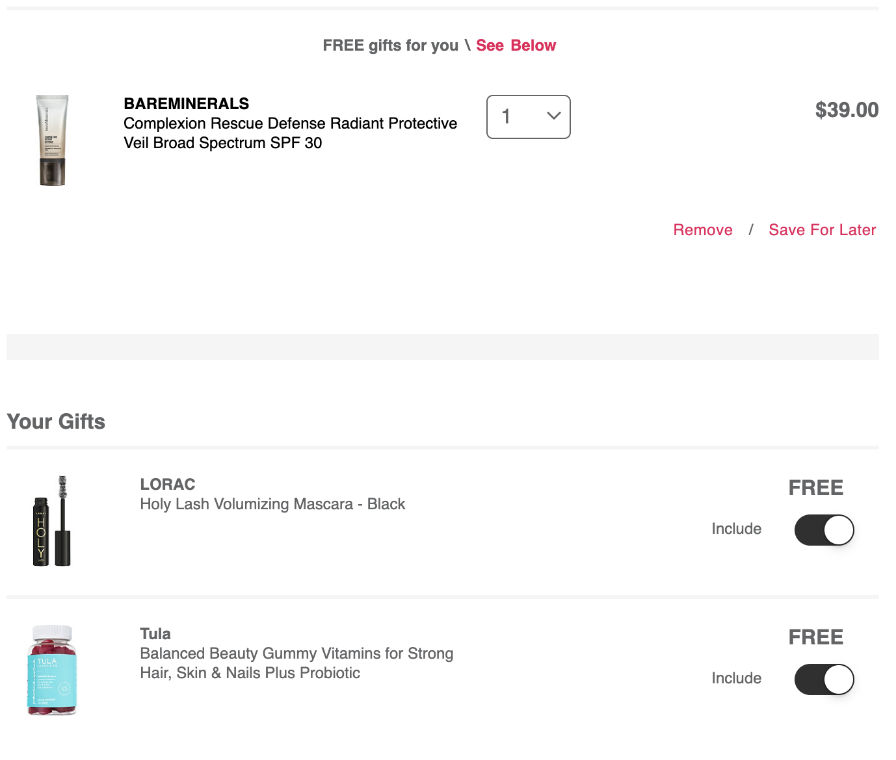Image resolution: width=896 pixels, height=760 pixels.
Task: Open the quantity dropdown showing 1
Action: pyautogui.click(x=528, y=117)
